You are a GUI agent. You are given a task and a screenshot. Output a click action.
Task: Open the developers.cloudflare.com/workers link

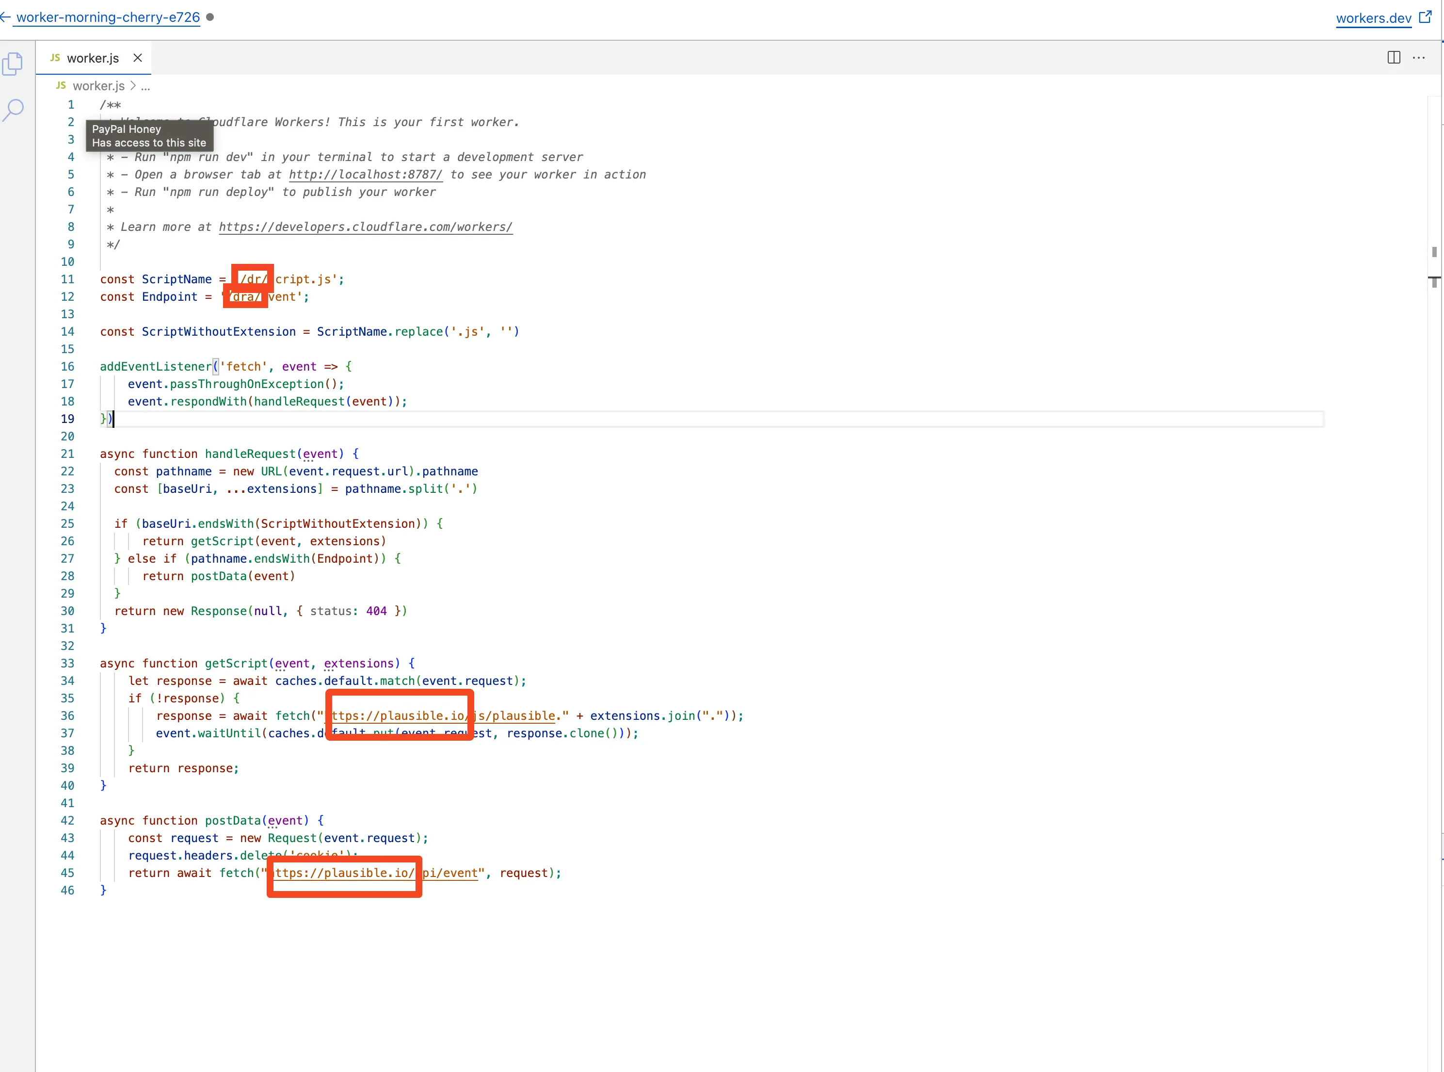(365, 227)
